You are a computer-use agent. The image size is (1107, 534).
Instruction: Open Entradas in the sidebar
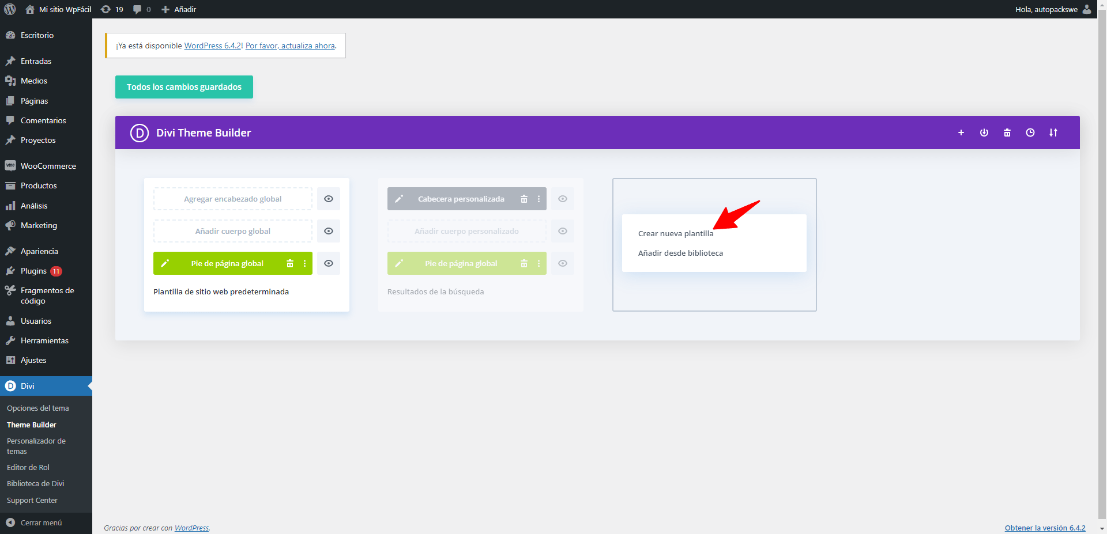point(46,61)
